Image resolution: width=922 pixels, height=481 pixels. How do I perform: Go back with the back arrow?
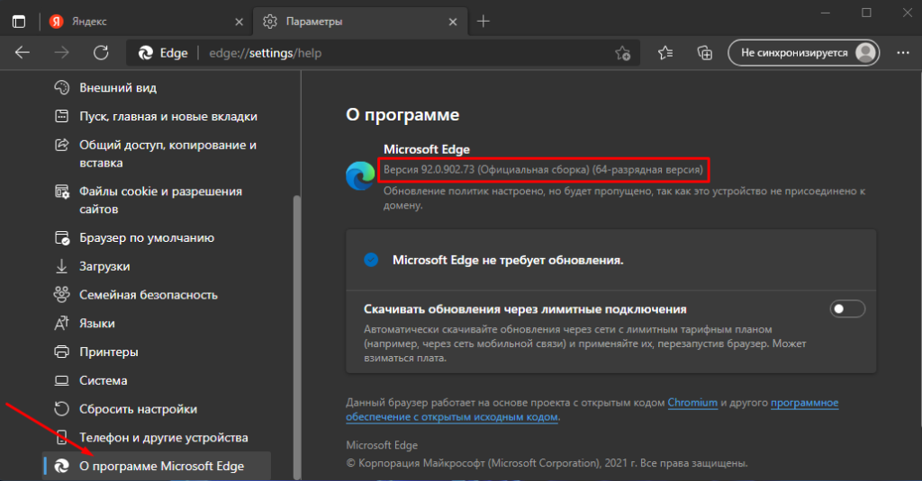(x=23, y=53)
